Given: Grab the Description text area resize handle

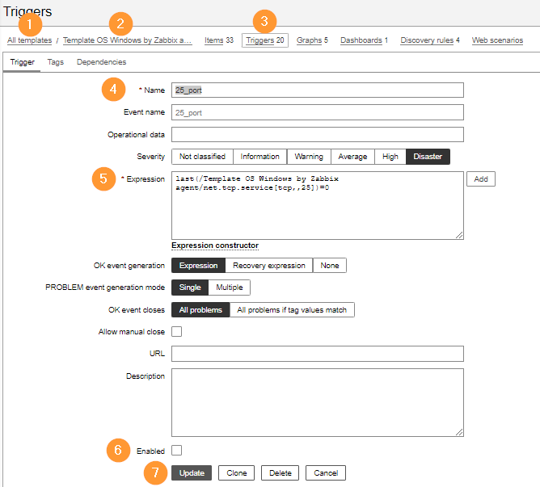Looking at the screenshot, I should click(459, 432).
